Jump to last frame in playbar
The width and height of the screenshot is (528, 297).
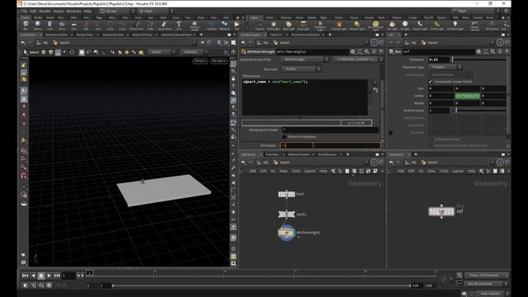point(57,276)
